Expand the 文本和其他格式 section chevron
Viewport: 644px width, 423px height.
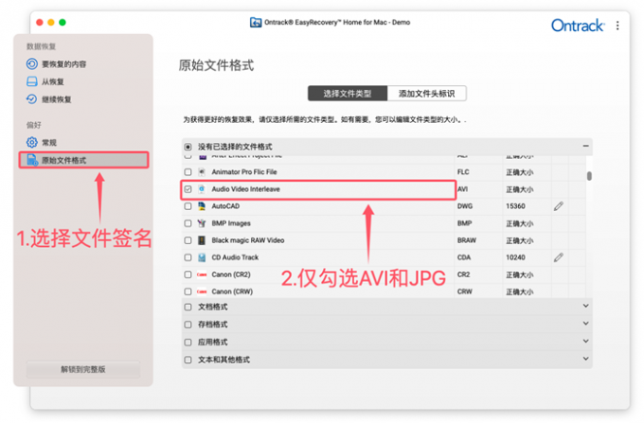(585, 359)
